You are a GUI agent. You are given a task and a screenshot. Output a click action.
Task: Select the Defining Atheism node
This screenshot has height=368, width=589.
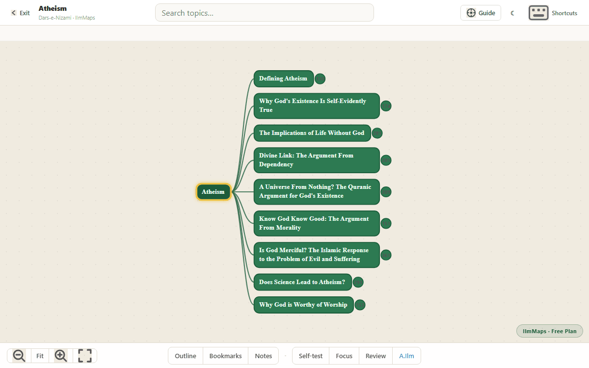pos(283,79)
